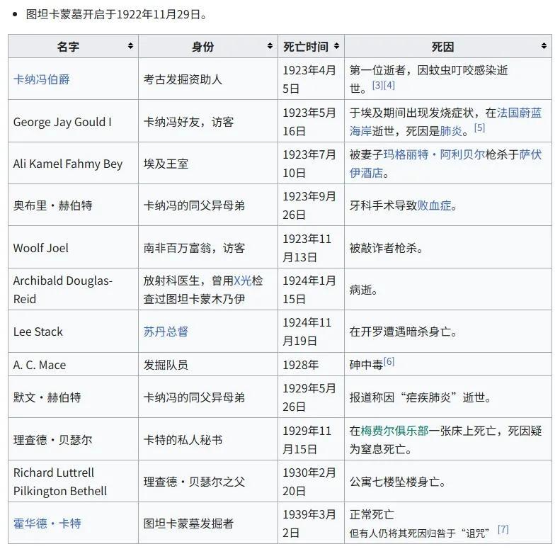This screenshot has width=560, height=549.
Task: Sort table by 死亡时间 column arrows
Action: (x=336, y=47)
